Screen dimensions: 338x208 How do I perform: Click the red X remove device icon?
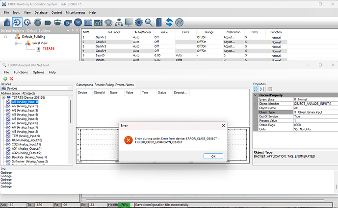coord(11,78)
